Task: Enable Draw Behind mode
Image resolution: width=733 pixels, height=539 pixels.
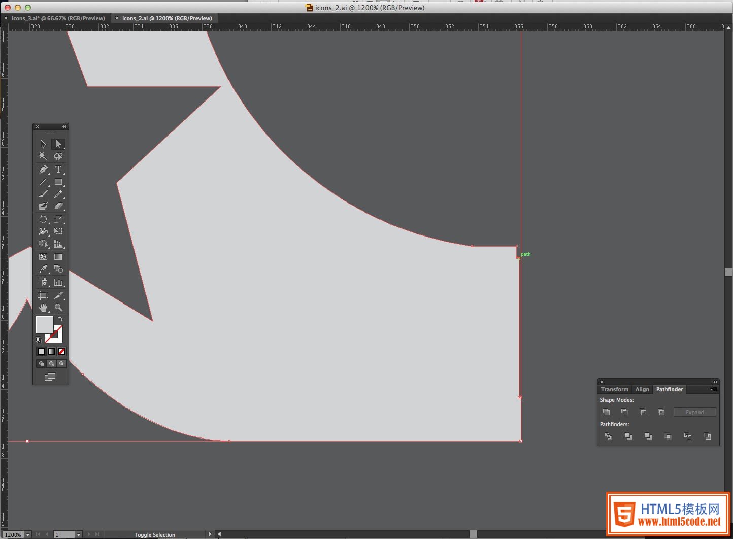Action: [x=51, y=364]
